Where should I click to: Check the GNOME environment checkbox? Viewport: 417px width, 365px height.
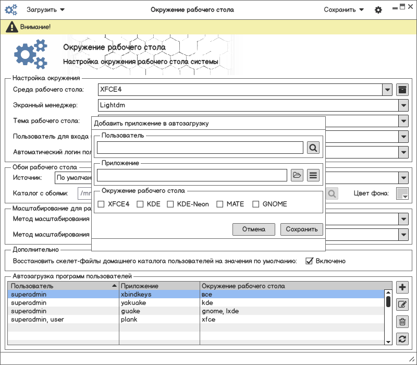[x=255, y=204]
